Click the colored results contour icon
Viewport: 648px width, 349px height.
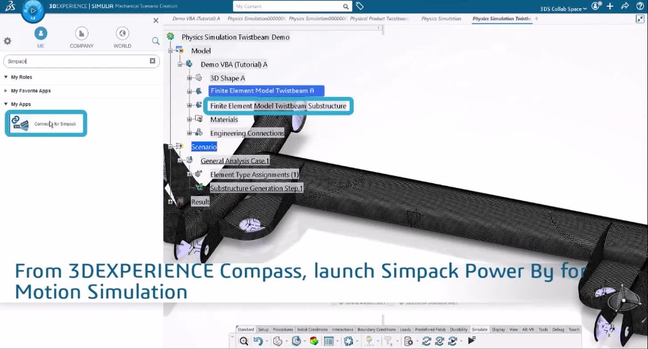[314, 341]
